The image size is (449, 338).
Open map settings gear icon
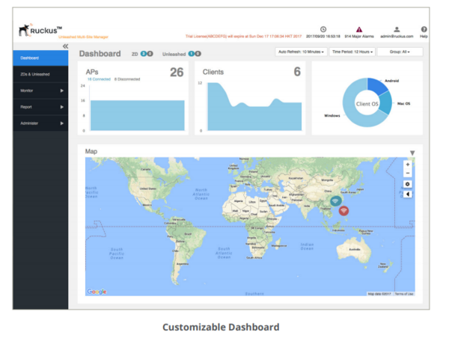coord(408,184)
